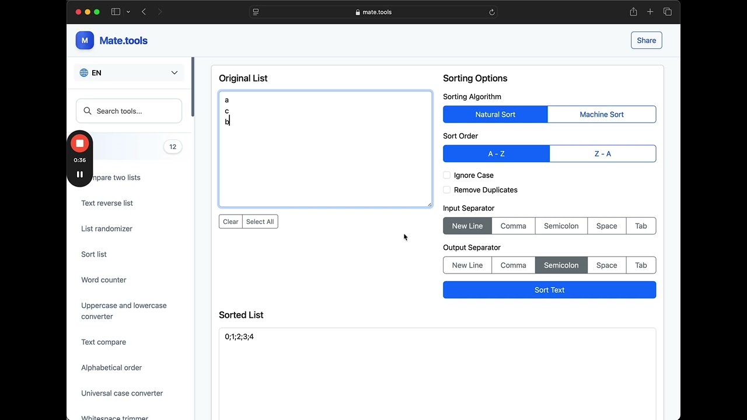Click the page settings icon in address bar
This screenshot has height=420, width=747.
(x=256, y=12)
